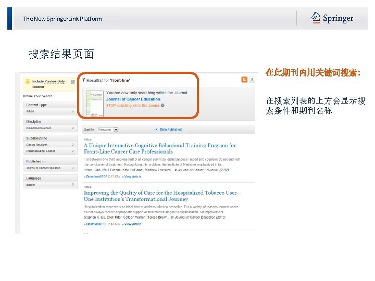The width and height of the screenshot is (375, 281).
Task: Click the stop-searching X circle icon
Action: [x=162, y=105]
